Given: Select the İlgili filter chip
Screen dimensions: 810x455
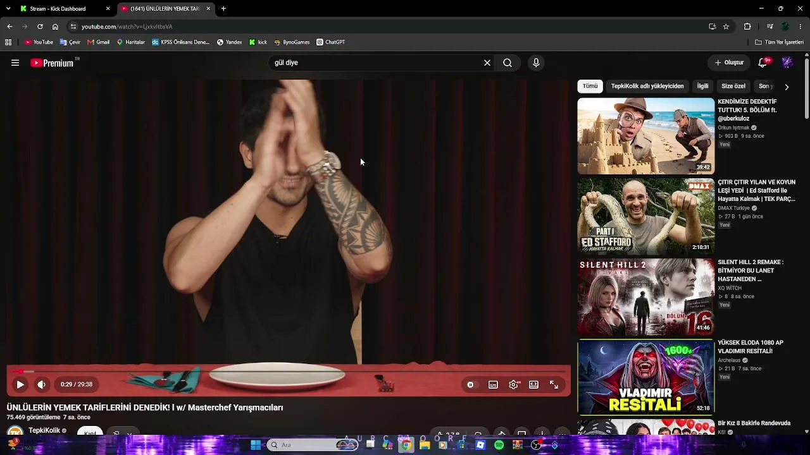Looking at the screenshot, I should [702, 86].
